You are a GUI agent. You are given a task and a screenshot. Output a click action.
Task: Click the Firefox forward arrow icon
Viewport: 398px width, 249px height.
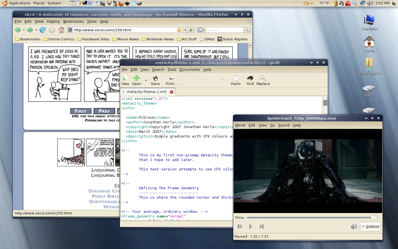point(30,30)
